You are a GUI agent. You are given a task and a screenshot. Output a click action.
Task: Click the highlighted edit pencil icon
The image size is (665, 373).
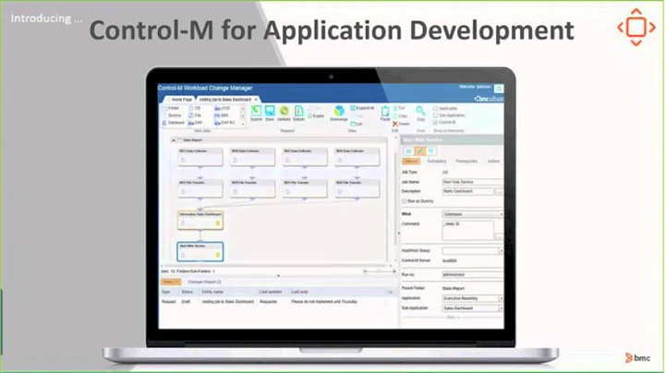420,150
